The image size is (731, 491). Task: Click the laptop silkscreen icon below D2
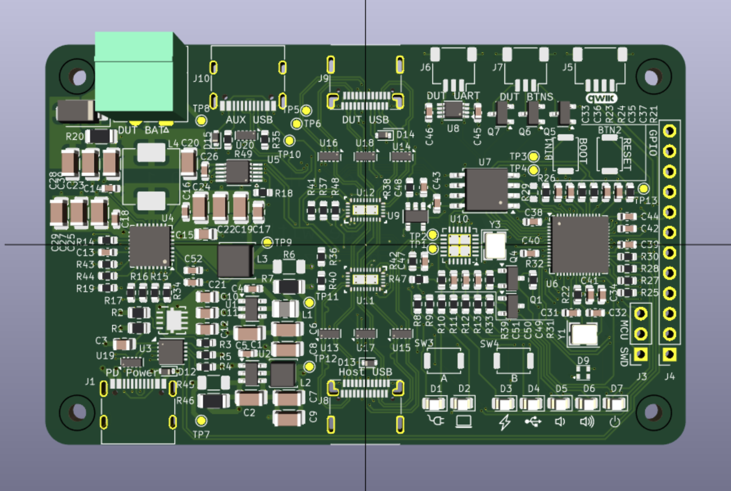click(464, 421)
